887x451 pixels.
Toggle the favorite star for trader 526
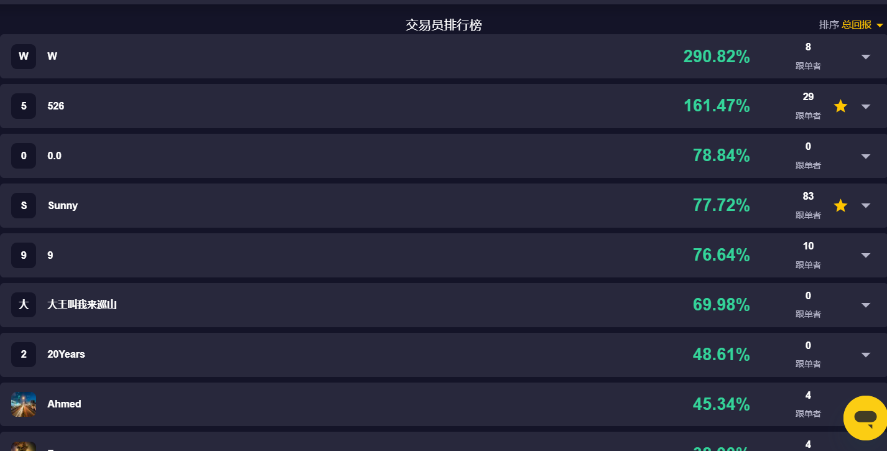point(840,106)
